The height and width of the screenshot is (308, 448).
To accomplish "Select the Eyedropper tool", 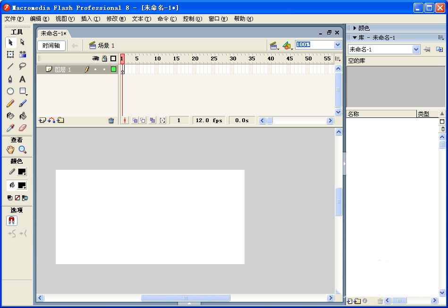I will tap(10, 128).
